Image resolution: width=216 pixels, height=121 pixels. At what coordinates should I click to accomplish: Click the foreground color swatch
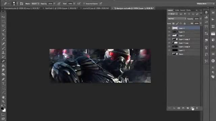[x=2, y=108]
